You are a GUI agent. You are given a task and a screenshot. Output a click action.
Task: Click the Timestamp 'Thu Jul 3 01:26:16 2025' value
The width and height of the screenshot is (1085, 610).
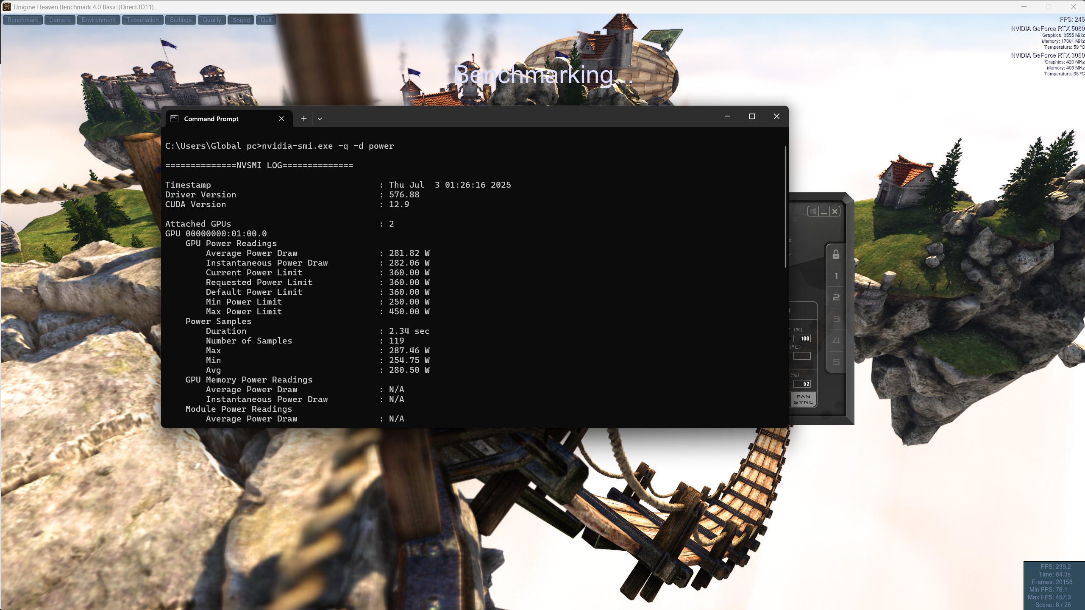[x=450, y=185]
